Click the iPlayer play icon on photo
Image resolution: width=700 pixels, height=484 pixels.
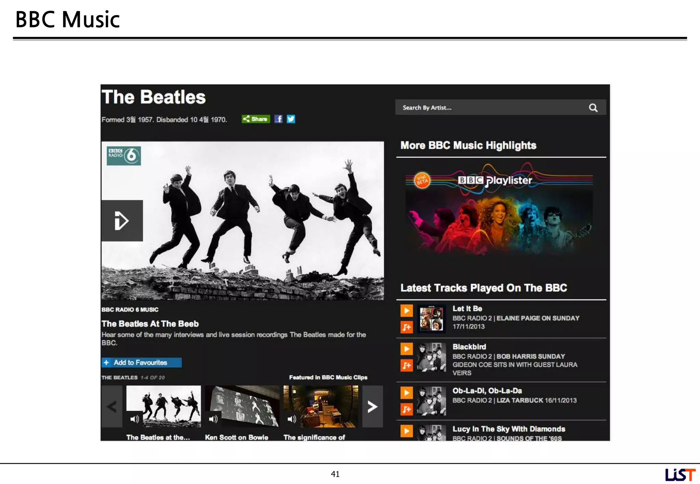click(x=122, y=220)
